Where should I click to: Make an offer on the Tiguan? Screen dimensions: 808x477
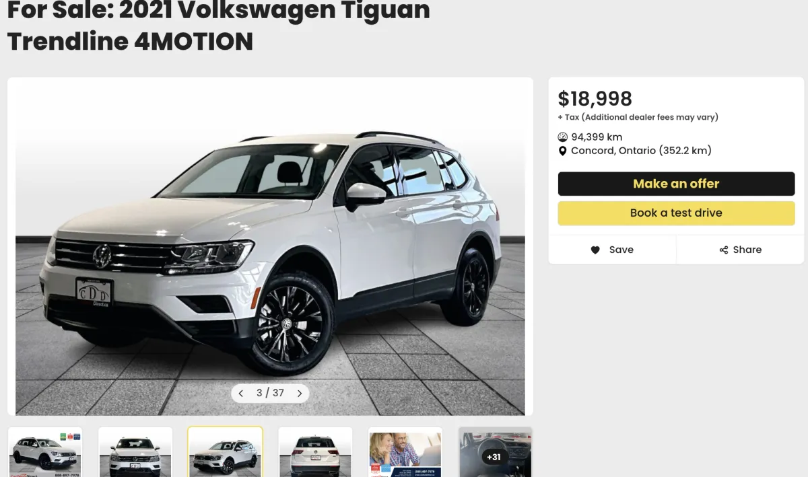(676, 184)
